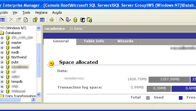
Task: Click the New yellow star icon
Action: tap(51, 20)
